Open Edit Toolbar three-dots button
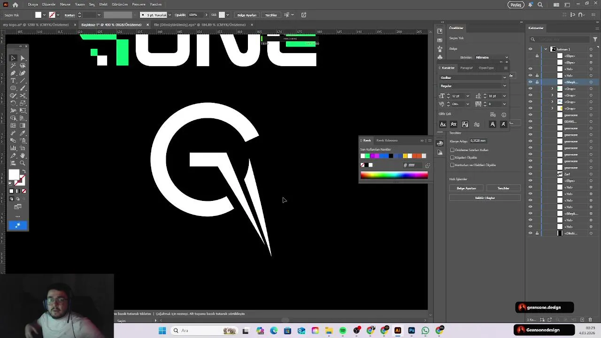 (18, 216)
